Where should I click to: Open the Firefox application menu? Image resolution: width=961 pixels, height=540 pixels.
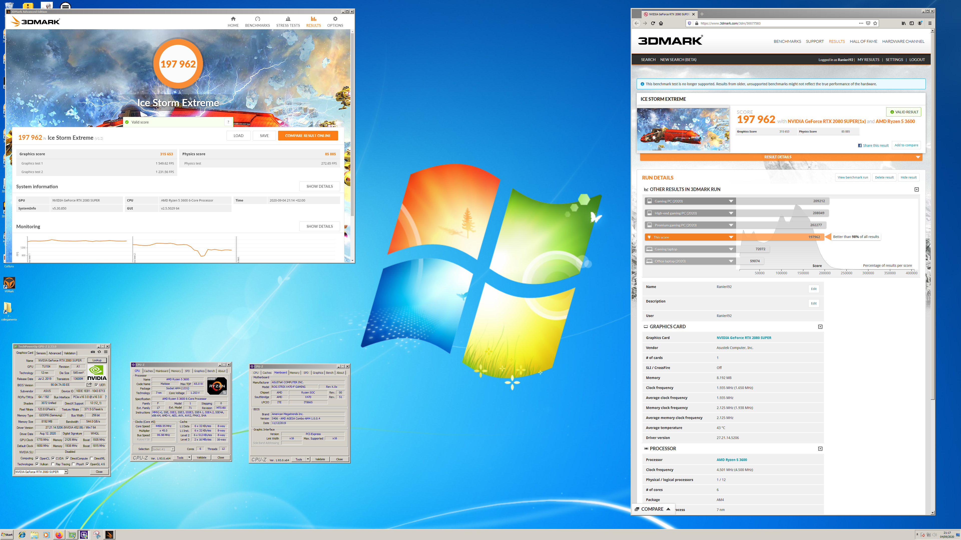click(x=930, y=23)
